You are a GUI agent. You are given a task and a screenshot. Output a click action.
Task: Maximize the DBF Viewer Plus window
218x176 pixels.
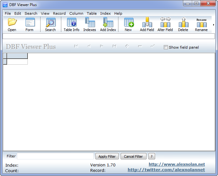tap(196, 3)
